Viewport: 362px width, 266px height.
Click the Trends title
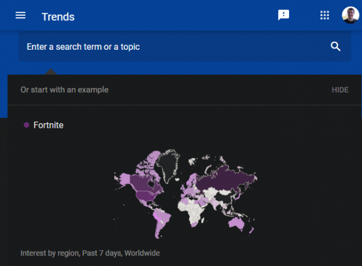pos(58,17)
